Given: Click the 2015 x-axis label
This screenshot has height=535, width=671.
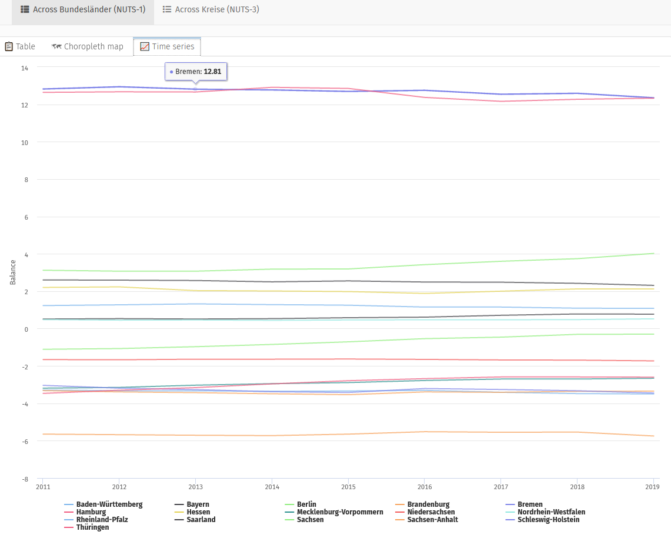Looking at the screenshot, I should click(348, 487).
